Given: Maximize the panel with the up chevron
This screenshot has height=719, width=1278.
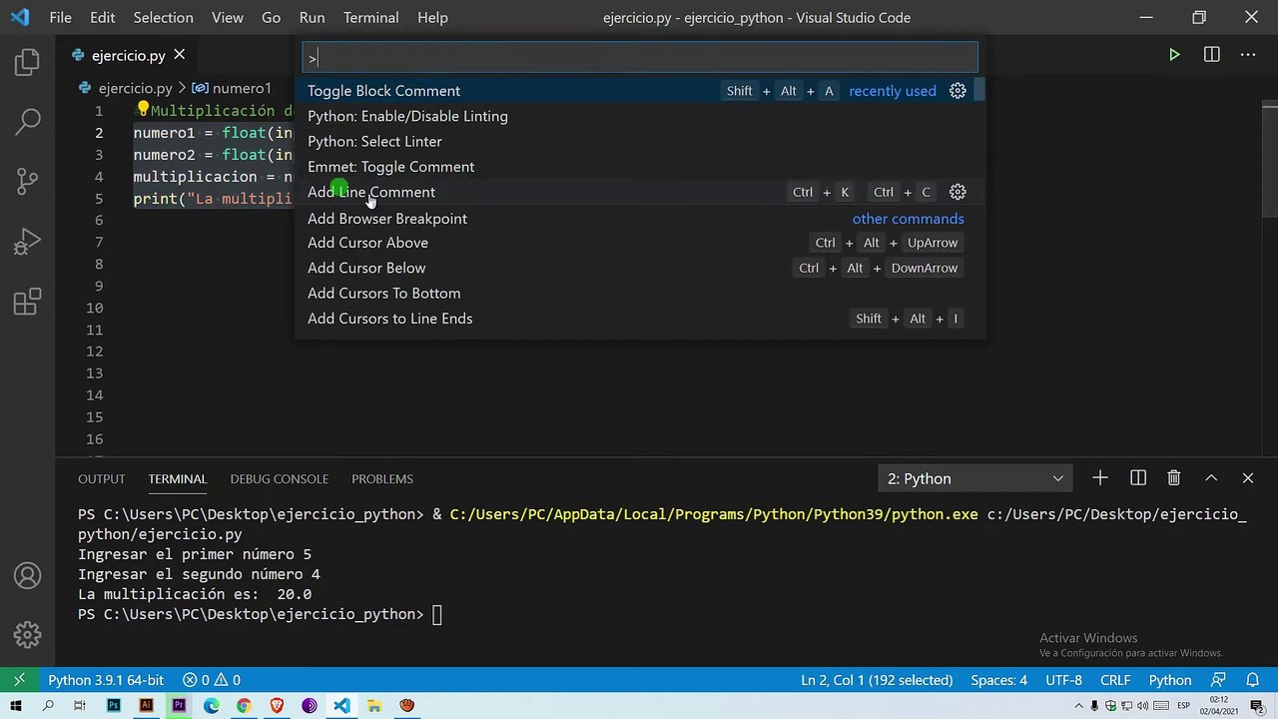Looking at the screenshot, I should [x=1211, y=478].
